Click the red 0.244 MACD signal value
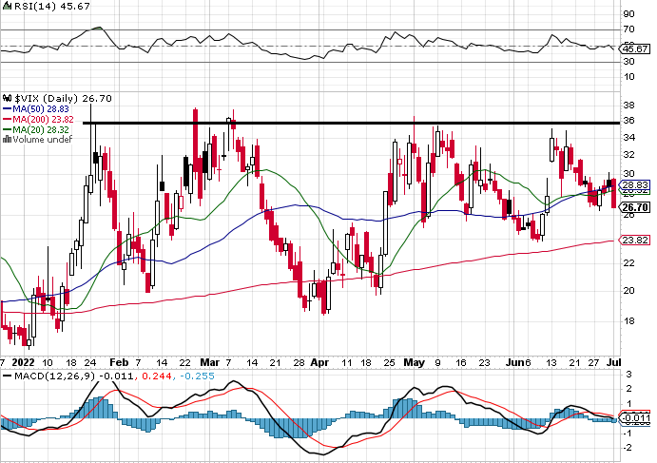This screenshot has height=463, width=657. [x=157, y=376]
